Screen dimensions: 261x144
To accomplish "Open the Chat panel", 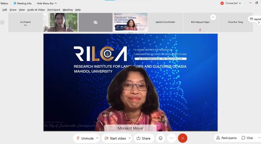I will 247,138.
